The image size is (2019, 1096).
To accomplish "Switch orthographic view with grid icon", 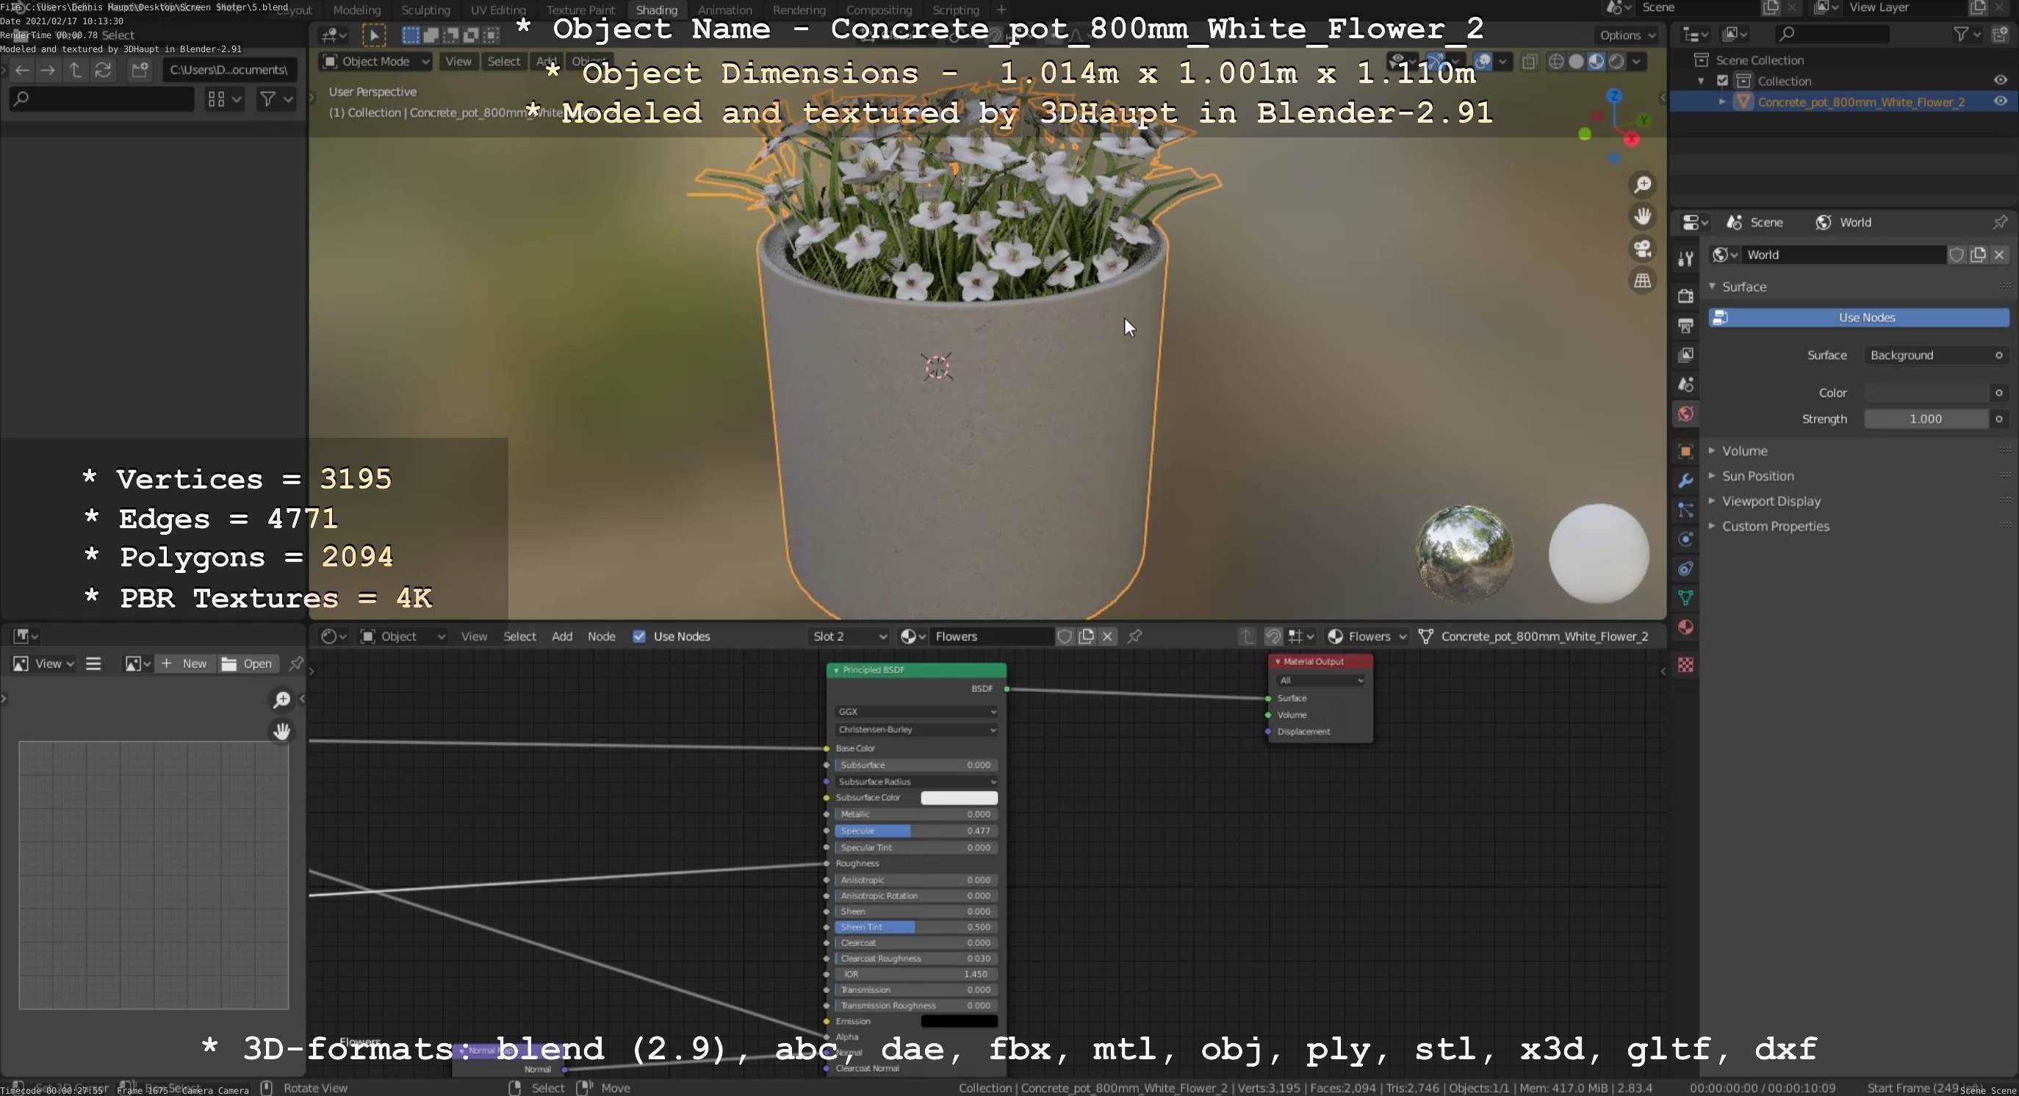I will pyautogui.click(x=1642, y=281).
